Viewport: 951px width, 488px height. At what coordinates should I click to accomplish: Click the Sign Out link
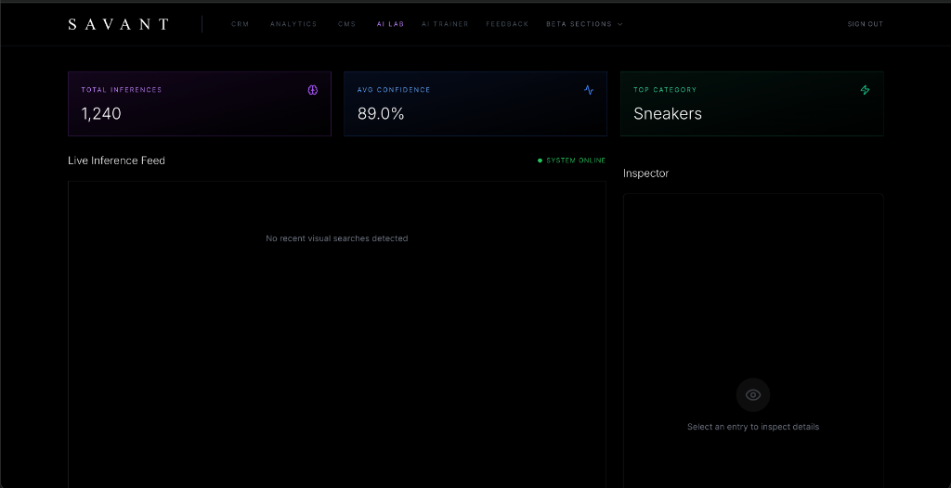[x=865, y=24]
